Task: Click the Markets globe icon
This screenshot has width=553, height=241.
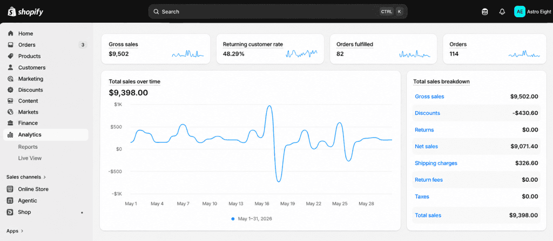Action: pos(11,112)
